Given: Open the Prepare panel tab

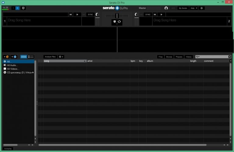Looking at the screenshot, I should coord(179,57).
